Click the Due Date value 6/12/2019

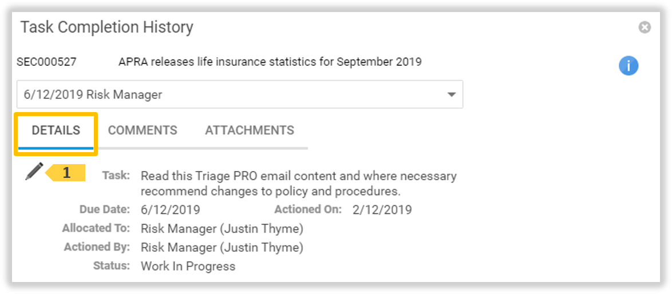[171, 209]
